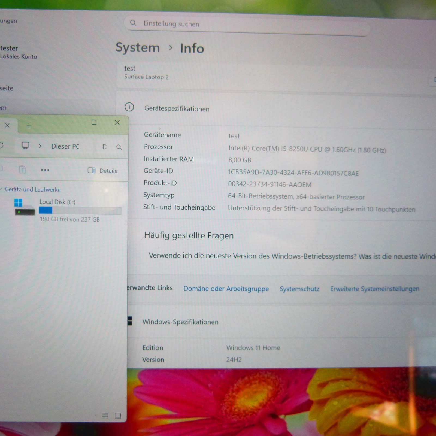Click the version value 24H2
Viewport: 436px width, 436px height.
click(x=234, y=359)
